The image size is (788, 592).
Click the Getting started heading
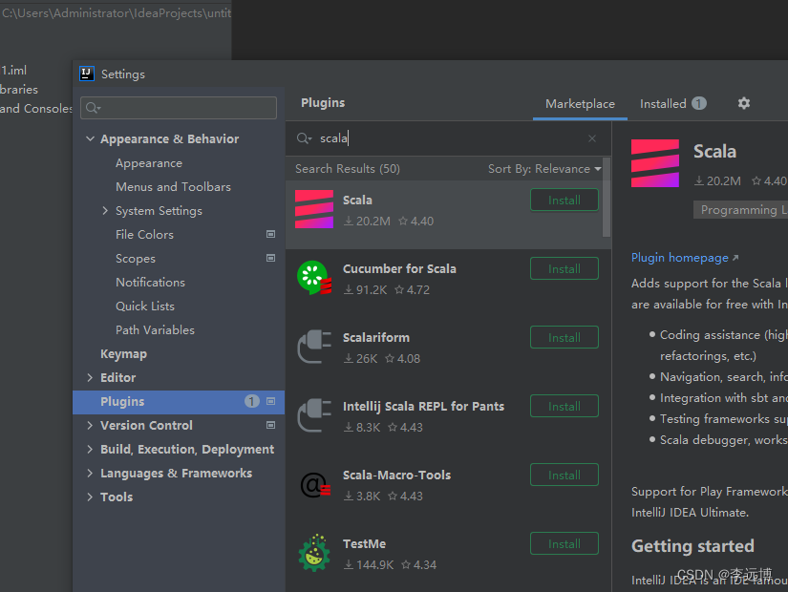(x=692, y=546)
